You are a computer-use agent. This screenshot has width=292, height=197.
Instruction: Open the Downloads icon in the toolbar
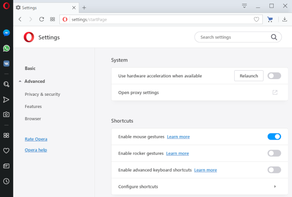284,19
